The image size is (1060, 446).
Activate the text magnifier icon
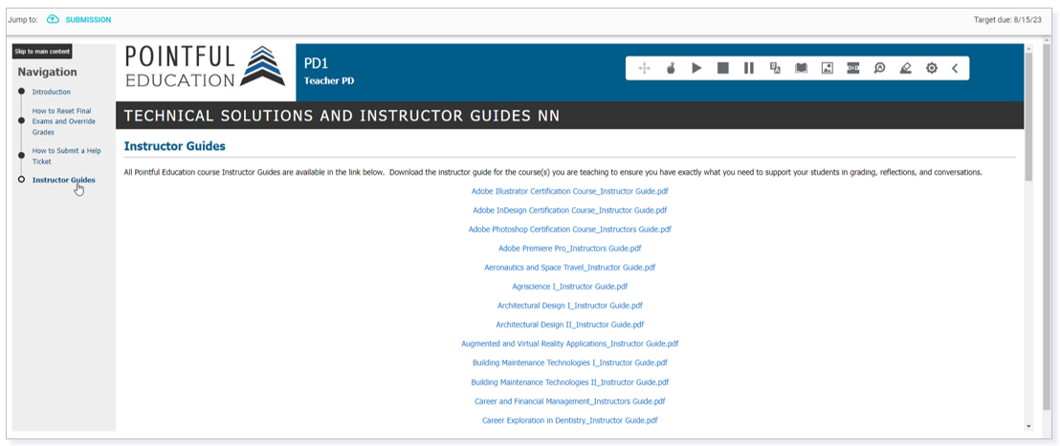[x=879, y=68]
